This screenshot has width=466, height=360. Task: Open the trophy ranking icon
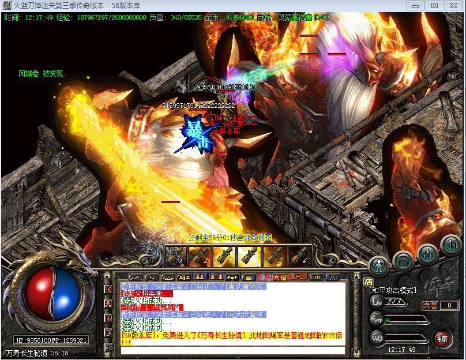tap(232, 277)
